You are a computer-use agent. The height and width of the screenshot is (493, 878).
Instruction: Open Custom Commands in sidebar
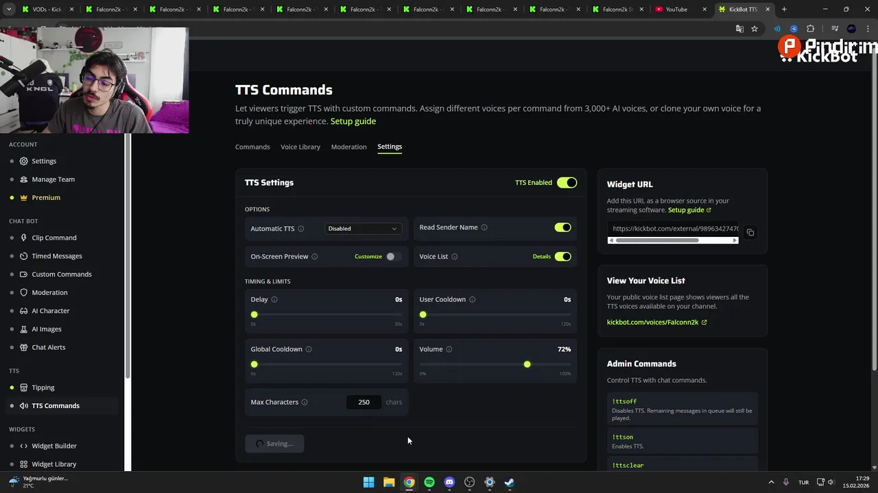(x=62, y=274)
